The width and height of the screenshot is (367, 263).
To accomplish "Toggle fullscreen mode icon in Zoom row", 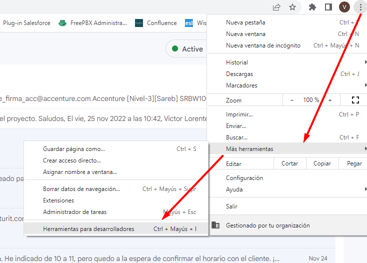I will coord(355,100).
